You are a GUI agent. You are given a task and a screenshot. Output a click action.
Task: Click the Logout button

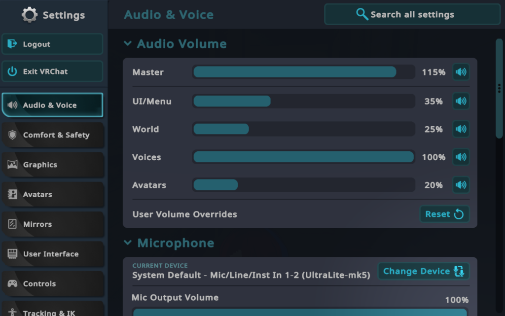tap(52, 44)
